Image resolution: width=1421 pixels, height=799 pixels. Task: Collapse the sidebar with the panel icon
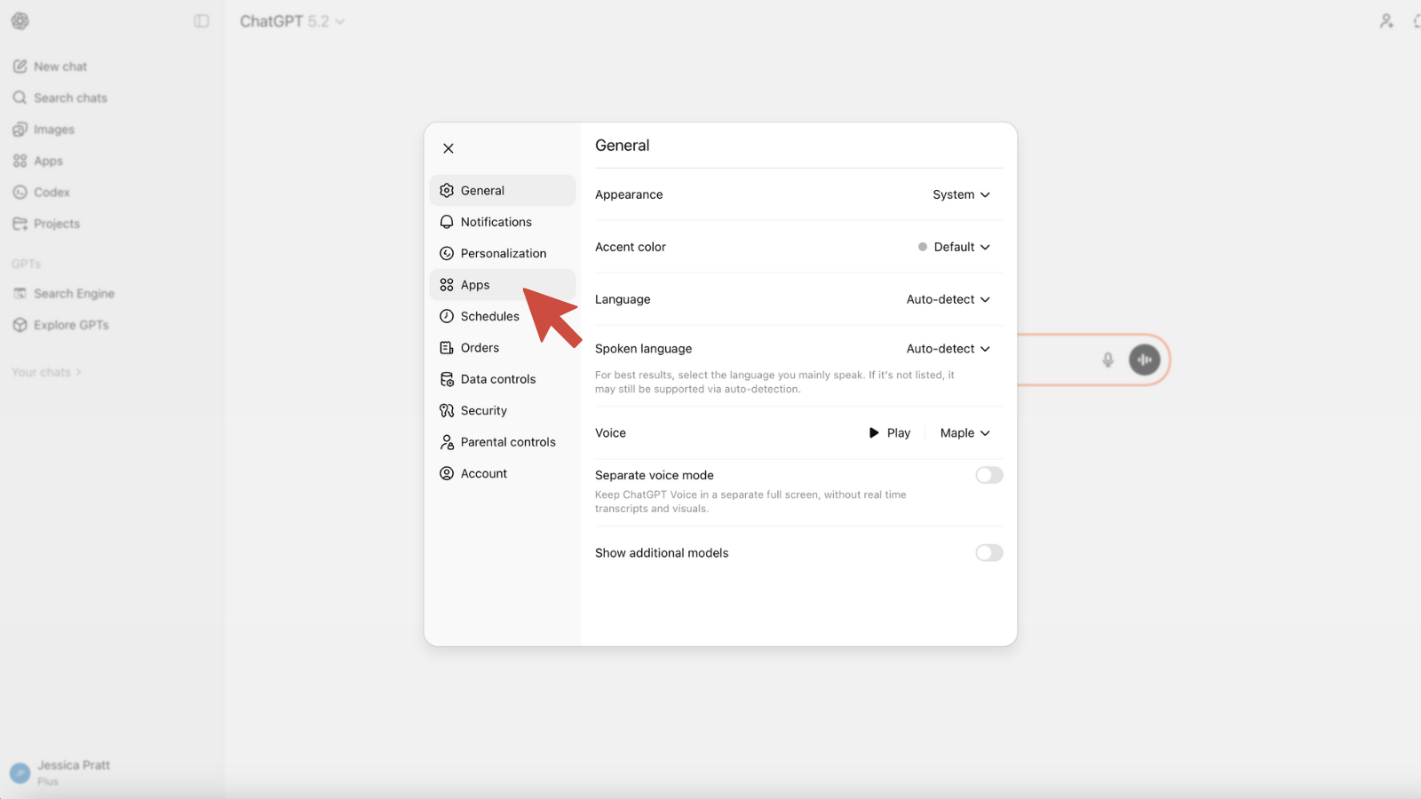pyautogui.click(x=202, y=21)
